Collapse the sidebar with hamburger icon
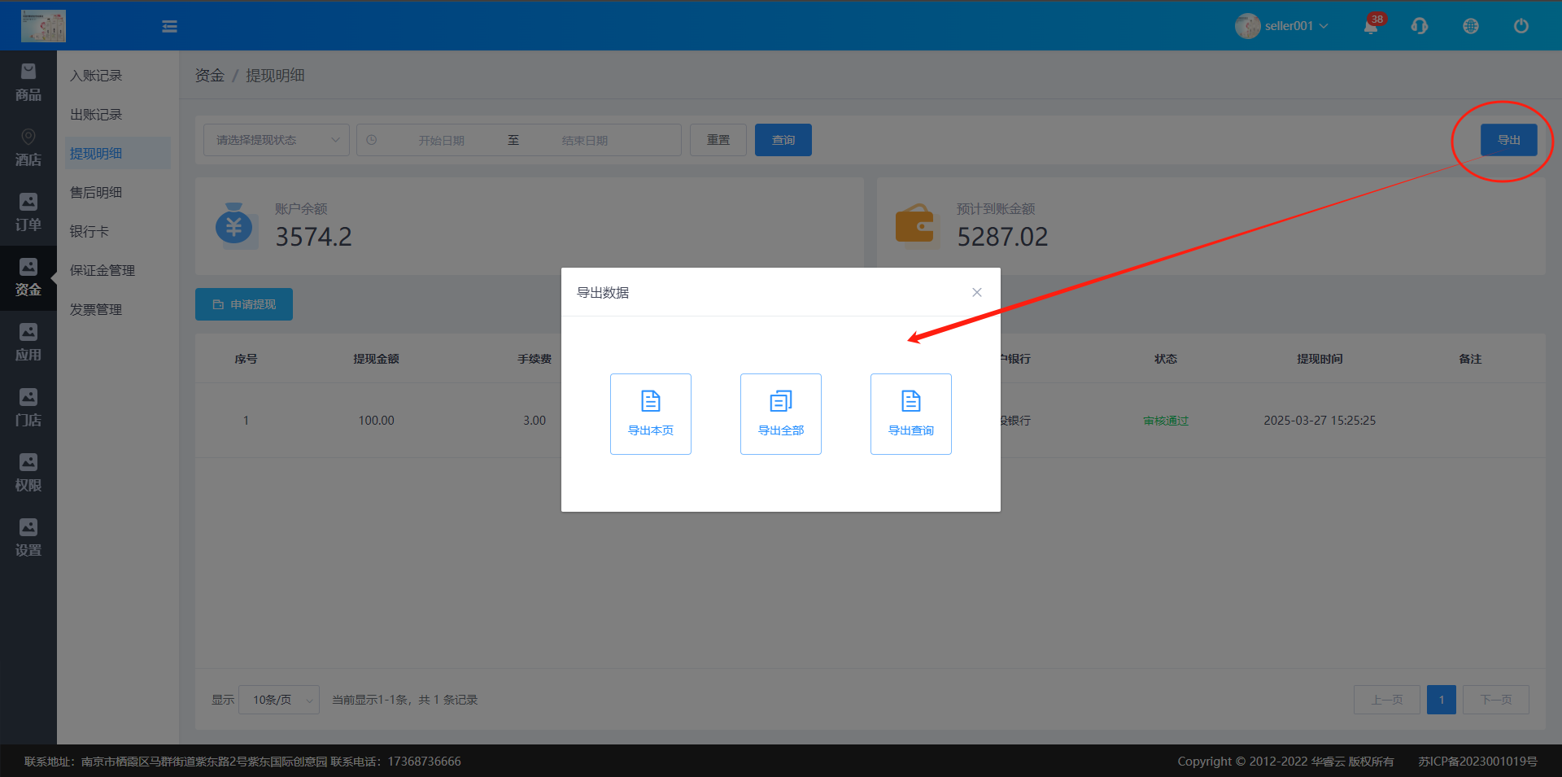This screenshot has height=777, width=1562. [x=169, y=27]
